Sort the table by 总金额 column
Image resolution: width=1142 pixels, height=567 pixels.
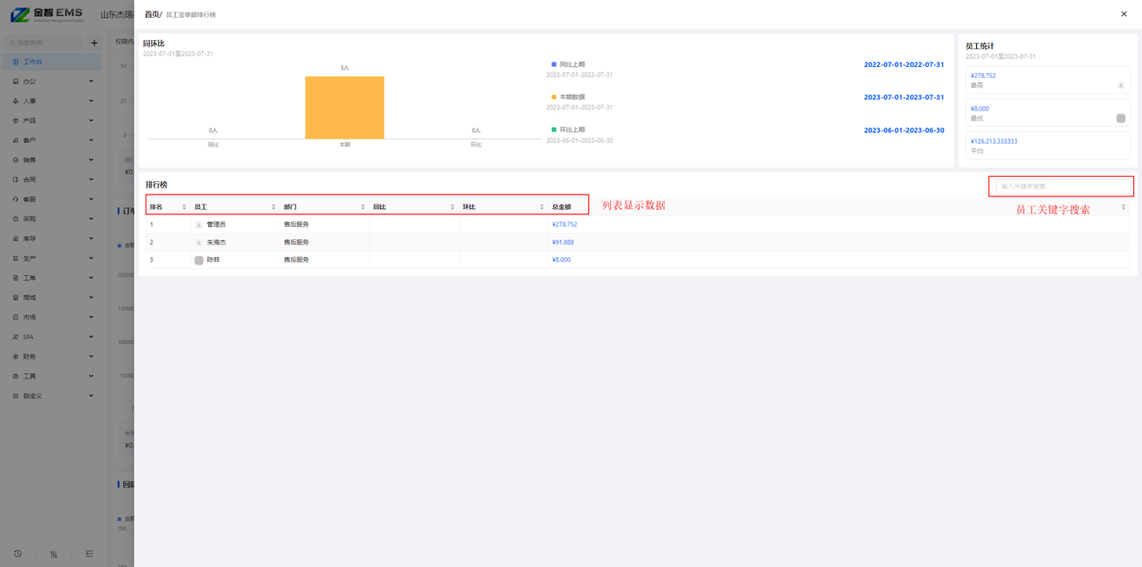[x=1124, y=207]
